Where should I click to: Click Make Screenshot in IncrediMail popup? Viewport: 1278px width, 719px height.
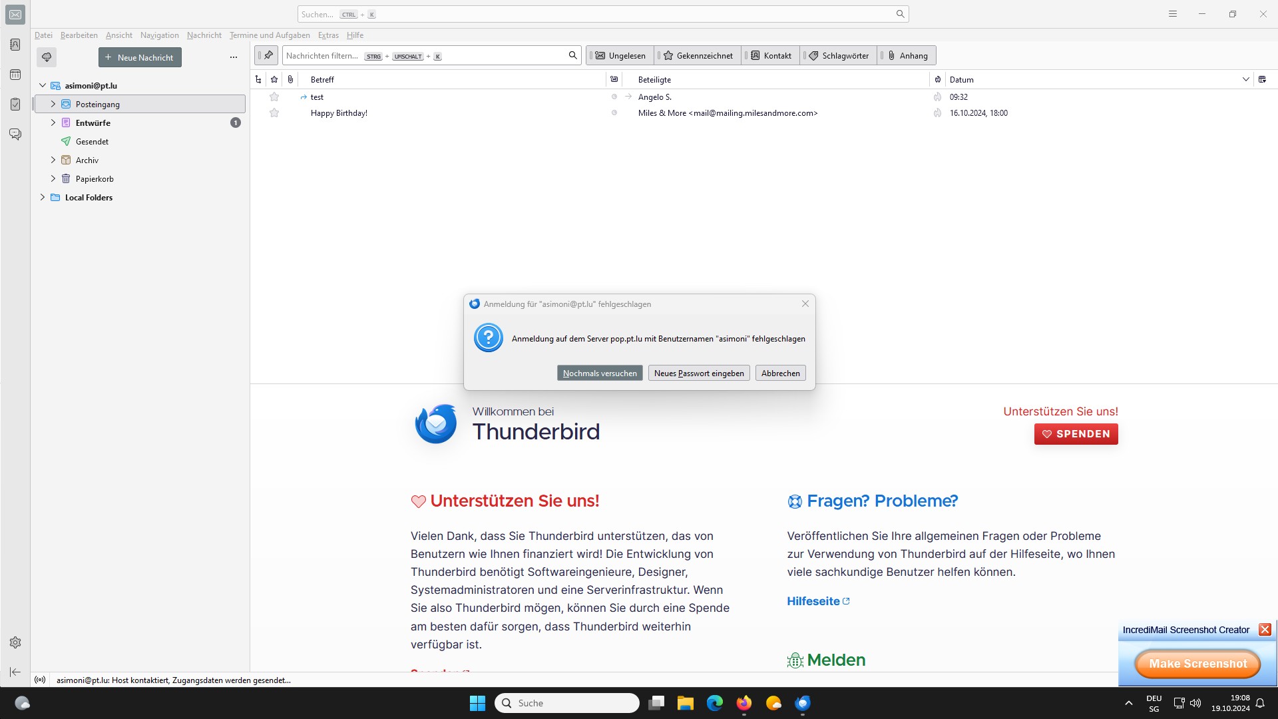coord(1197,664)
